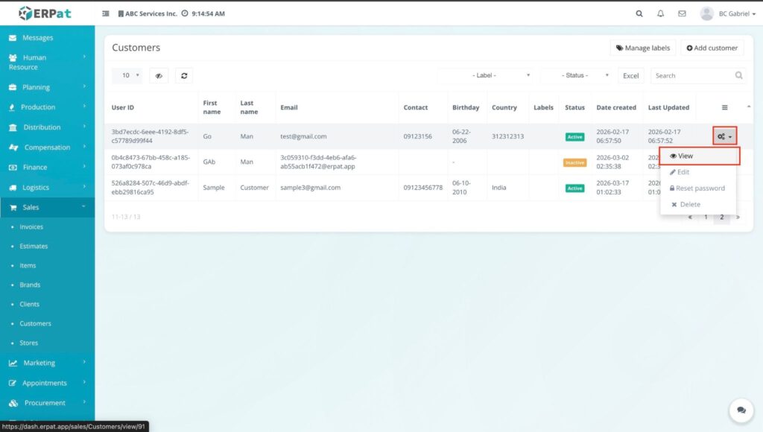Toggle sidebar with the hamburger menu icon
Viewport: 763px width, 432px height.
[x=106, y=13]
